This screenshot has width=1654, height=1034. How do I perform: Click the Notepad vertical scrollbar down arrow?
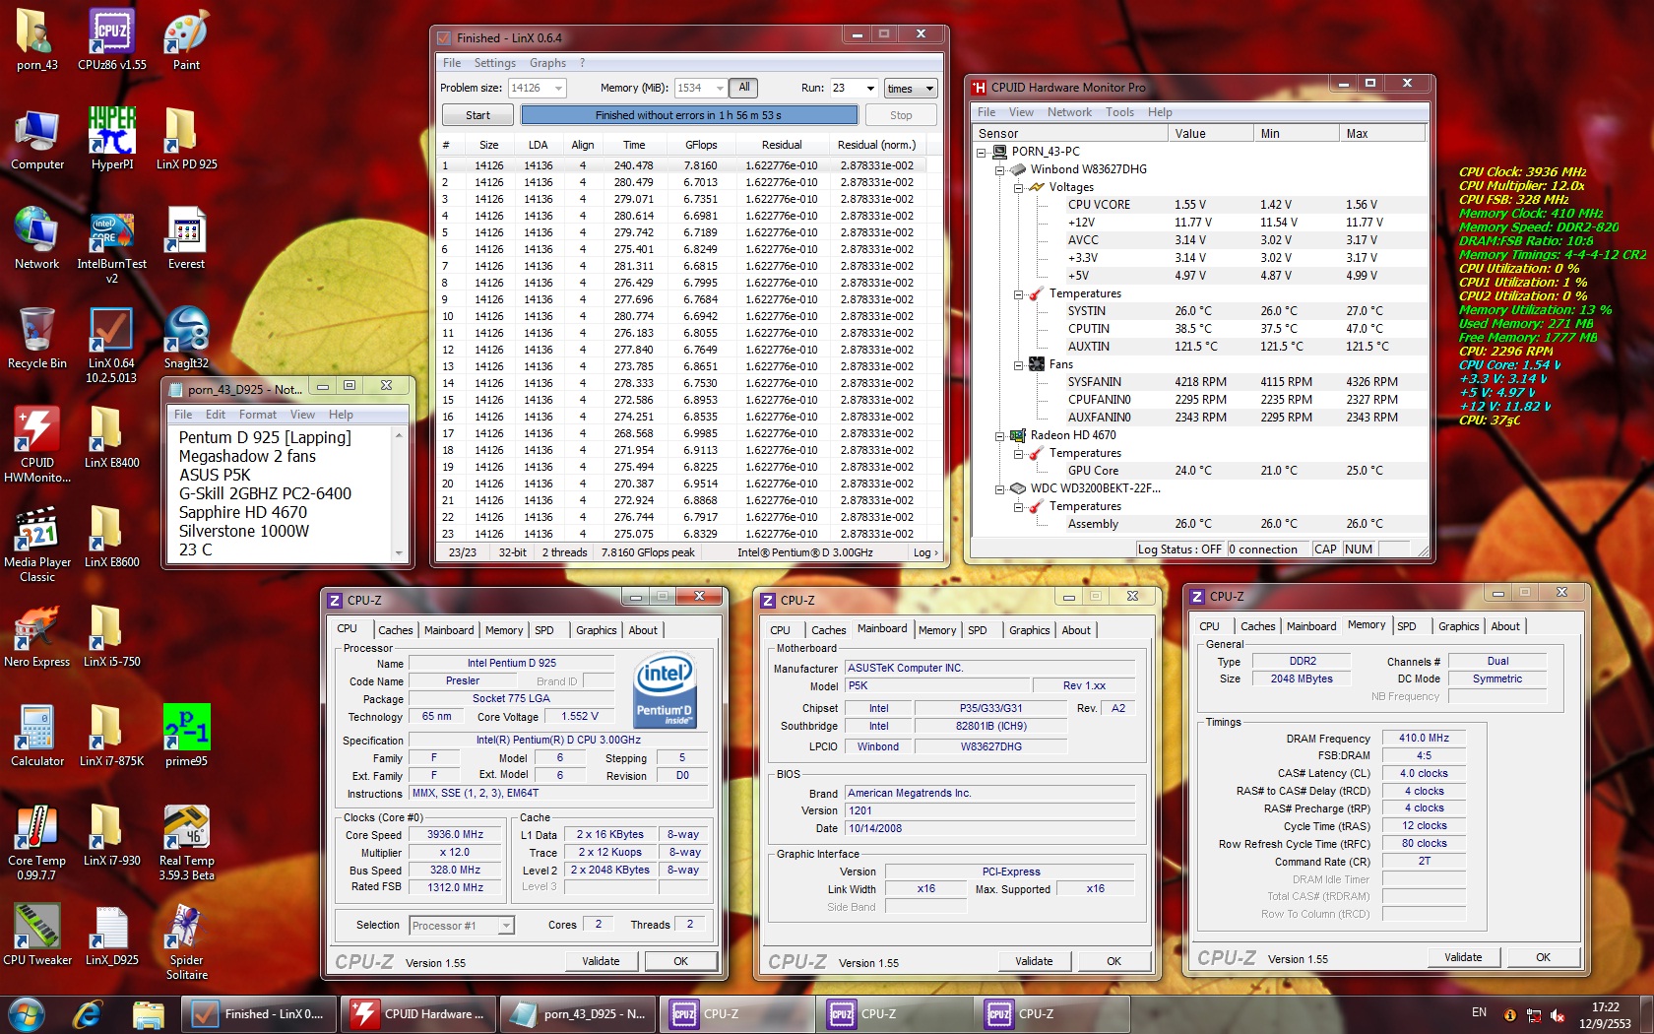tap(399, 552)
